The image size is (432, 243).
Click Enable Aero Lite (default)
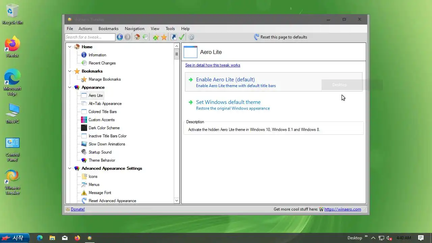point(273,82)
